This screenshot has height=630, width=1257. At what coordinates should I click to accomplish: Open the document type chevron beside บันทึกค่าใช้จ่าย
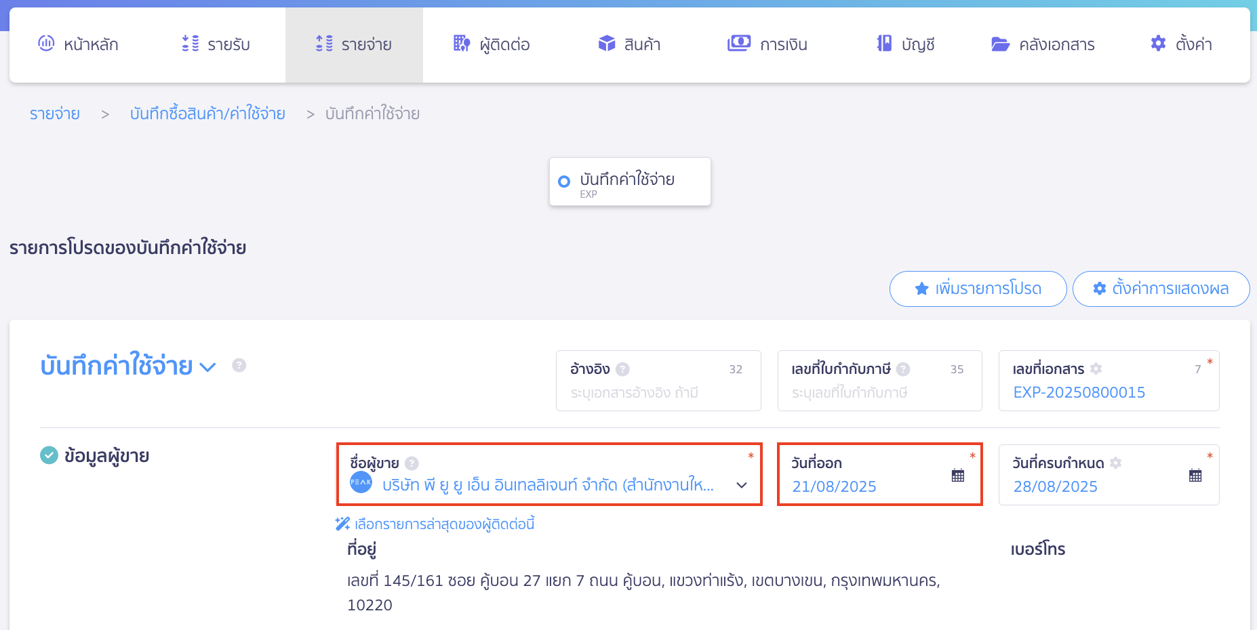(208, 366)
